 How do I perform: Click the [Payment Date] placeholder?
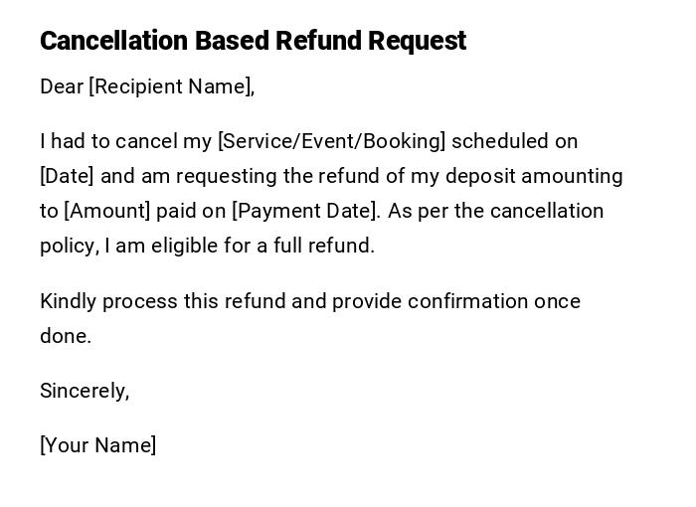305,211
